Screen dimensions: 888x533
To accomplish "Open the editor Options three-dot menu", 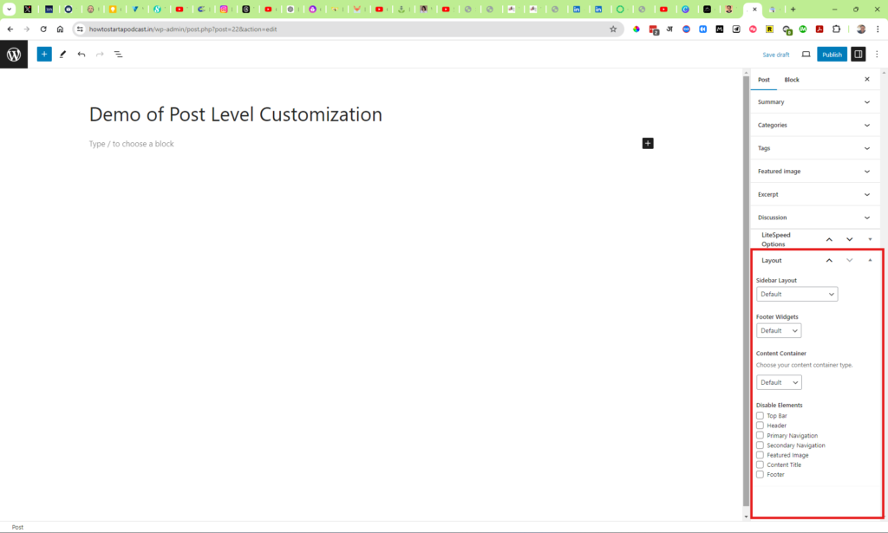I will click(877, 55).
